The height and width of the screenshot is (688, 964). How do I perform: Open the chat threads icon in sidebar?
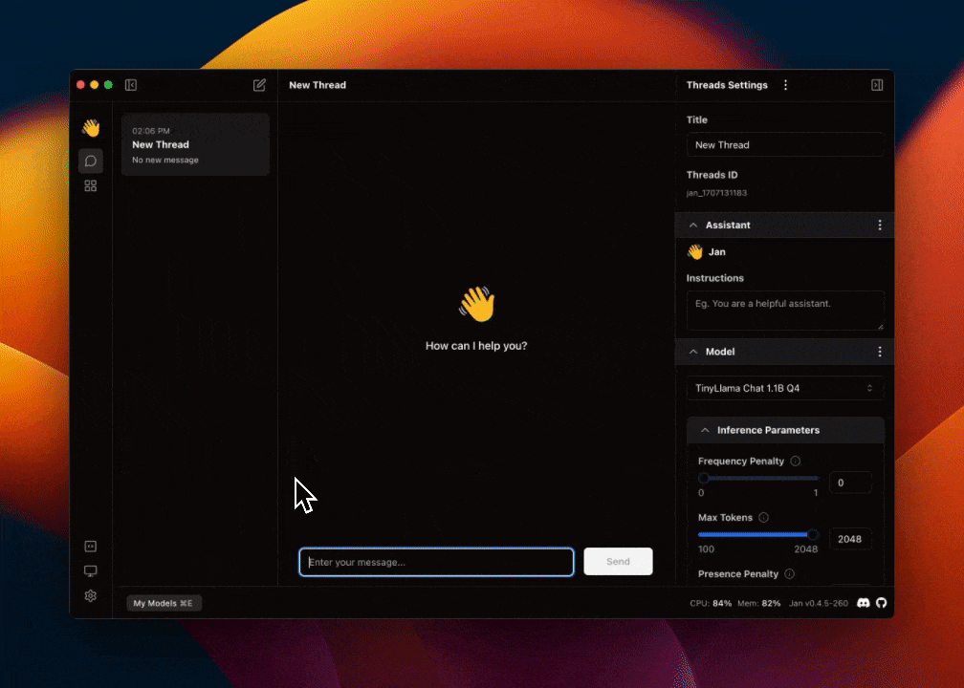pyautogui.click(x=91, y=161)
